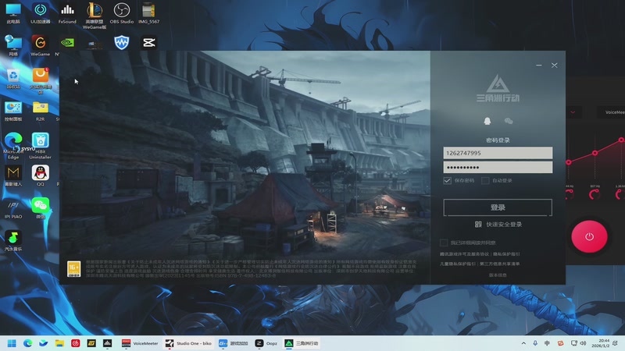This screenshot has width=625, height=351.
Task: Switch to VoiceMeeter taskbar window
Action: (x=140, y=343)
